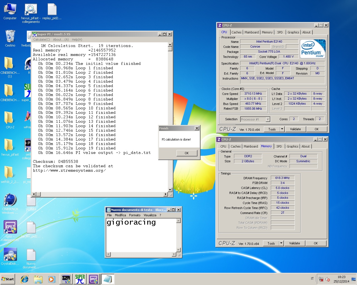This screenshot has width=357, height=285.
Task: Open Help(H) menu in Super PI
Action: pyautogui.click(x=77, y=40)
